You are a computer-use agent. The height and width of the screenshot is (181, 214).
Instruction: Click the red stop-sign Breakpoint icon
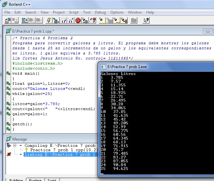78,21
